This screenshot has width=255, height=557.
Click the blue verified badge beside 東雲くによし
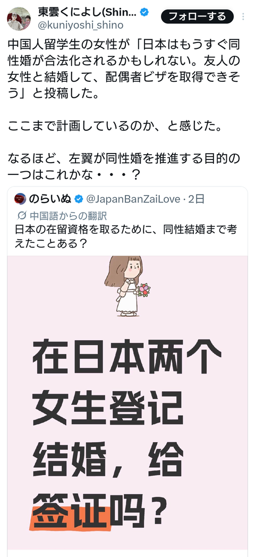click(144, 12)
